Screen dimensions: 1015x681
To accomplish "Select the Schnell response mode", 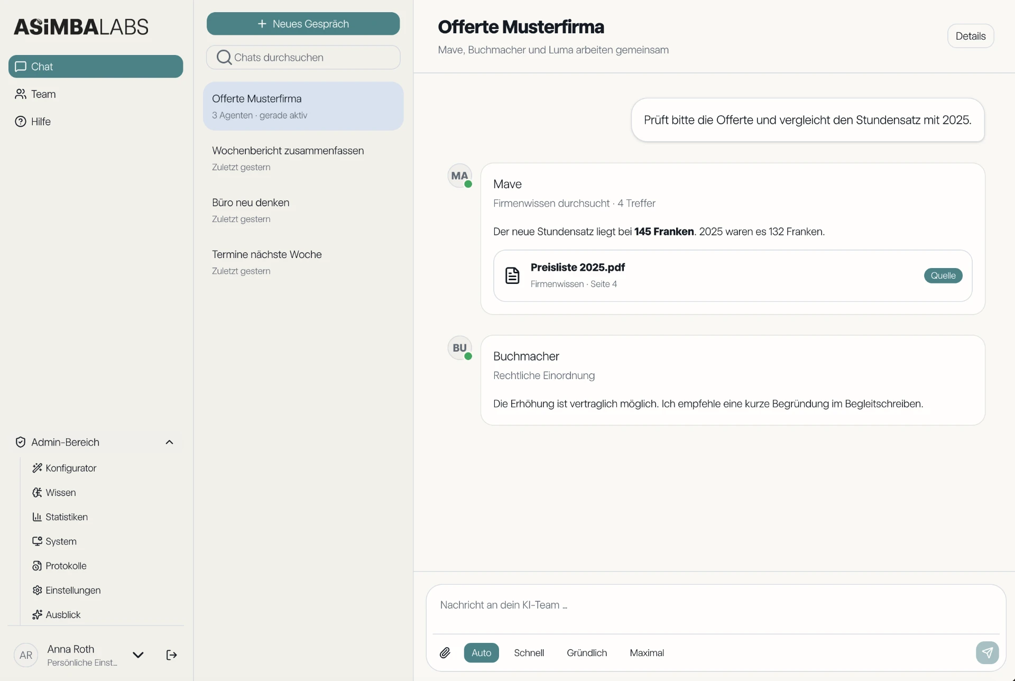I will click(529, 653).
